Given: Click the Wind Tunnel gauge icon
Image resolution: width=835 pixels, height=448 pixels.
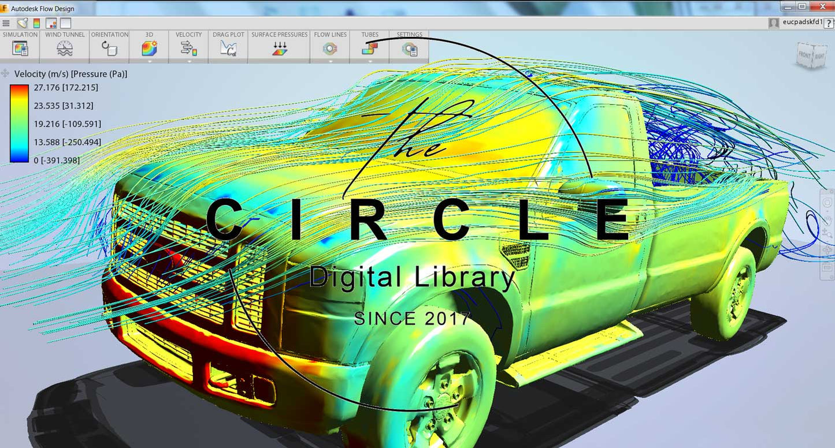Looking at the screenshot, I should click(x=65, y=48).
